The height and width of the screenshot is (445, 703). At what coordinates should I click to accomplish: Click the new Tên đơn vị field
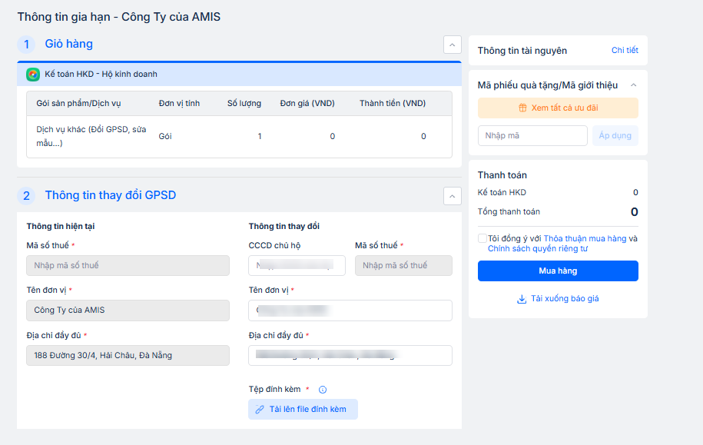350,311
